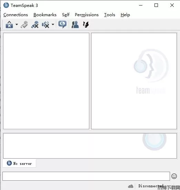Click the Disconnect from server toolbar icon
Screen dimensions: 180x190
pos(9,24)
